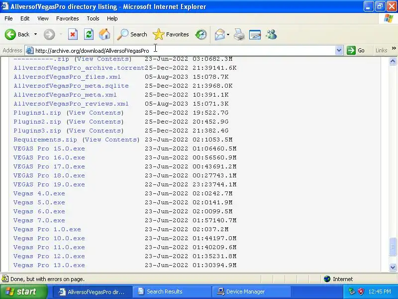Open AllversofVegasPro_archive.torrent link
The image size is (398, 299).
(x=79, y=68)
